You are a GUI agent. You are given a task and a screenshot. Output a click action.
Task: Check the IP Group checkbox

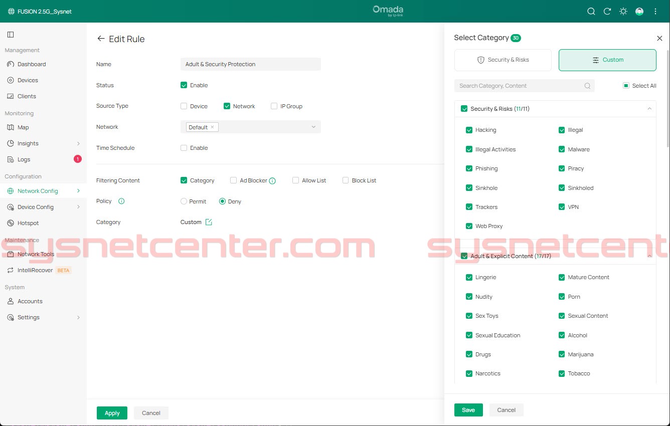[x=274, y=106]
